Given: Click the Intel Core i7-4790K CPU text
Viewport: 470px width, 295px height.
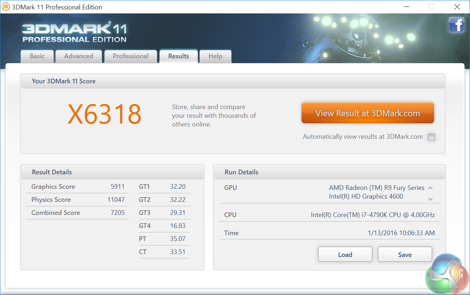Looking at the screenshot, I should coord(373,215).
